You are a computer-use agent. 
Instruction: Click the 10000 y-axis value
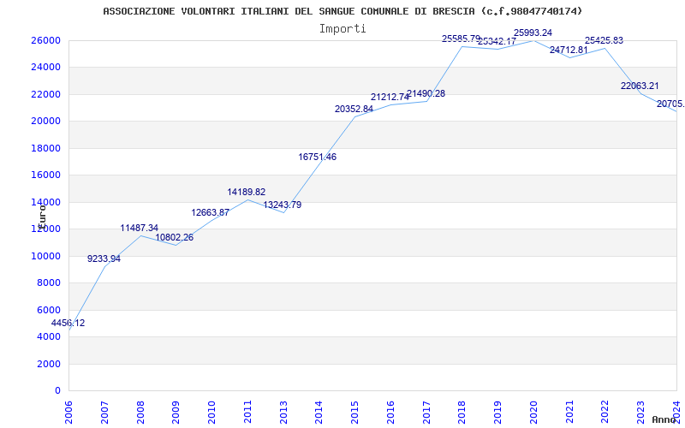click(x=45, y=256)
